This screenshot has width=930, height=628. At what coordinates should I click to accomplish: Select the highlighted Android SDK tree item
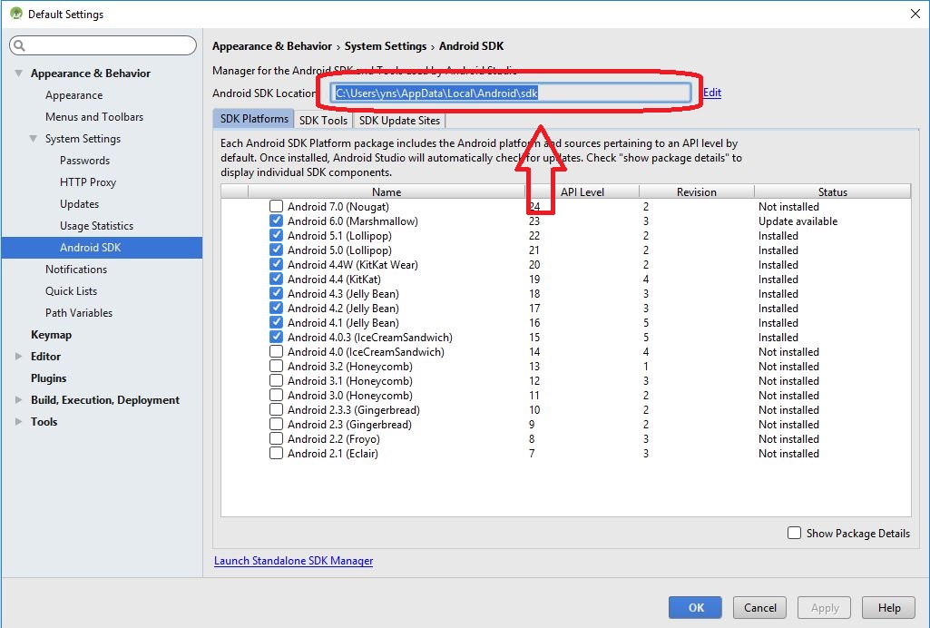[x=102, y=247]
